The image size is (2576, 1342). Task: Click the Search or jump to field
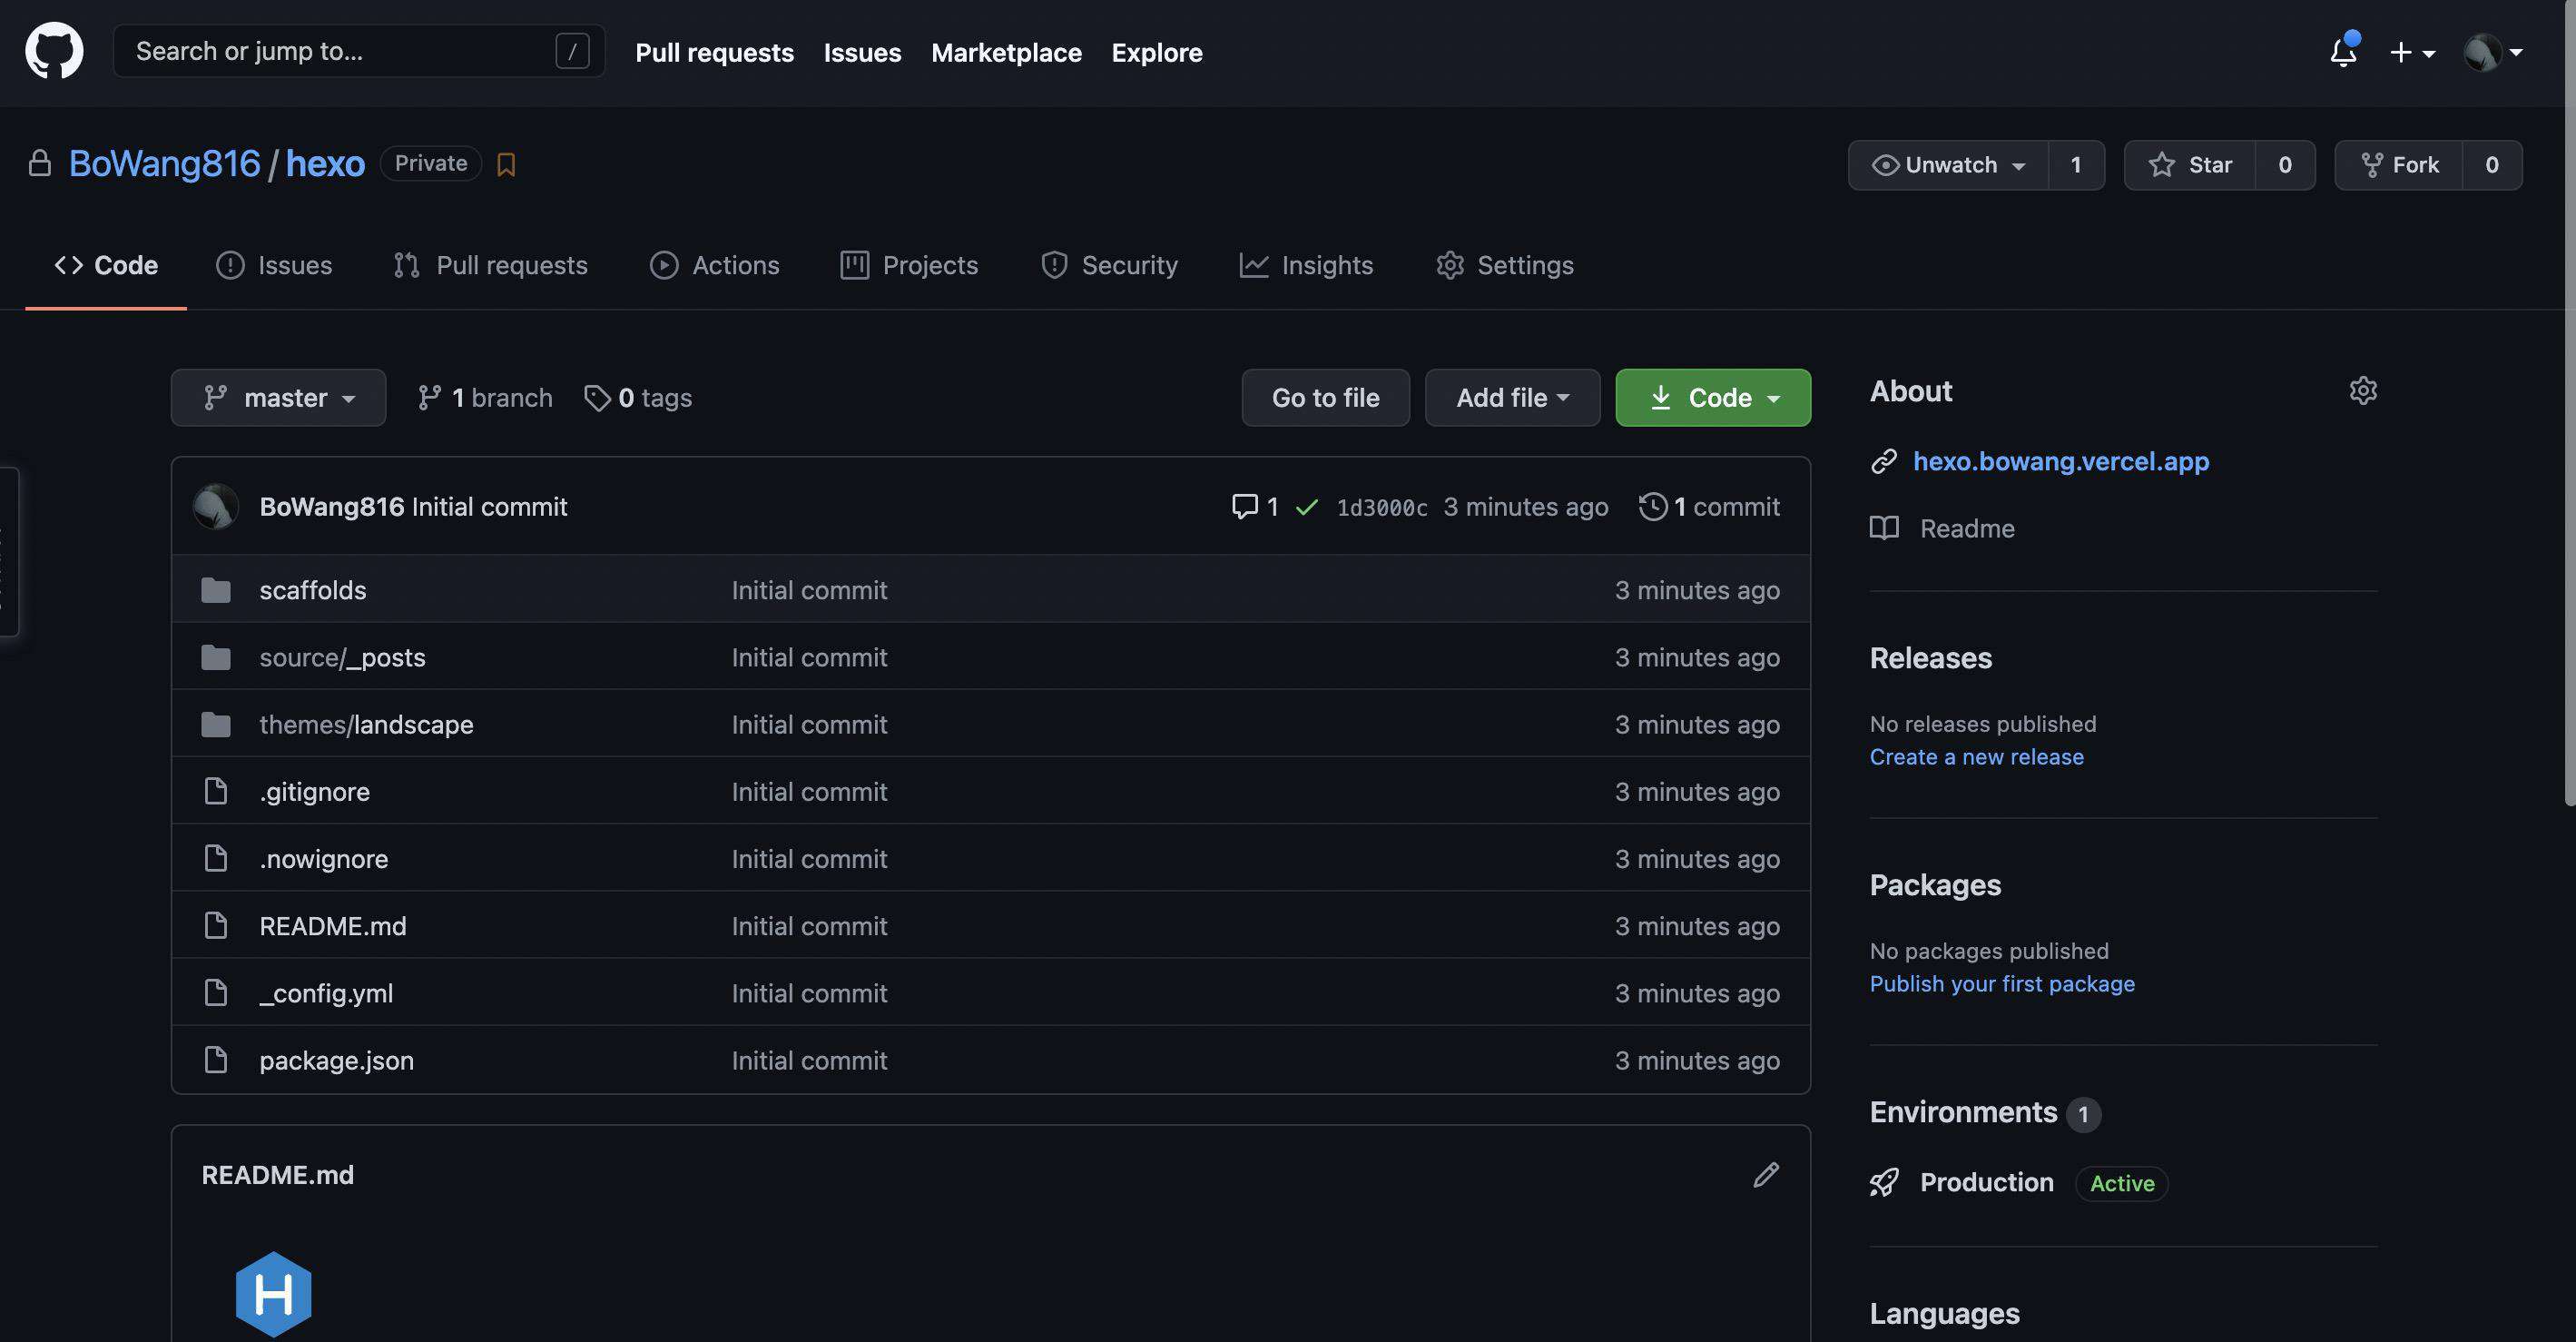[x=359, y=51]
